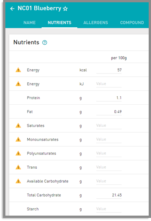This screenshot has width=151, height=221.
Task: Favorite NC01 Blueberry with the star icon
Action: (x=65, y=9)
